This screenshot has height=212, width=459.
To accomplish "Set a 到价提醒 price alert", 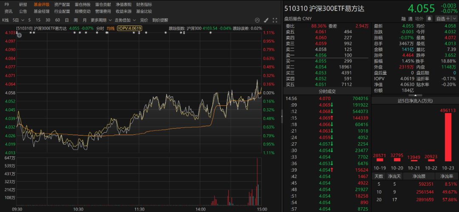I will (x=160, y=20).
